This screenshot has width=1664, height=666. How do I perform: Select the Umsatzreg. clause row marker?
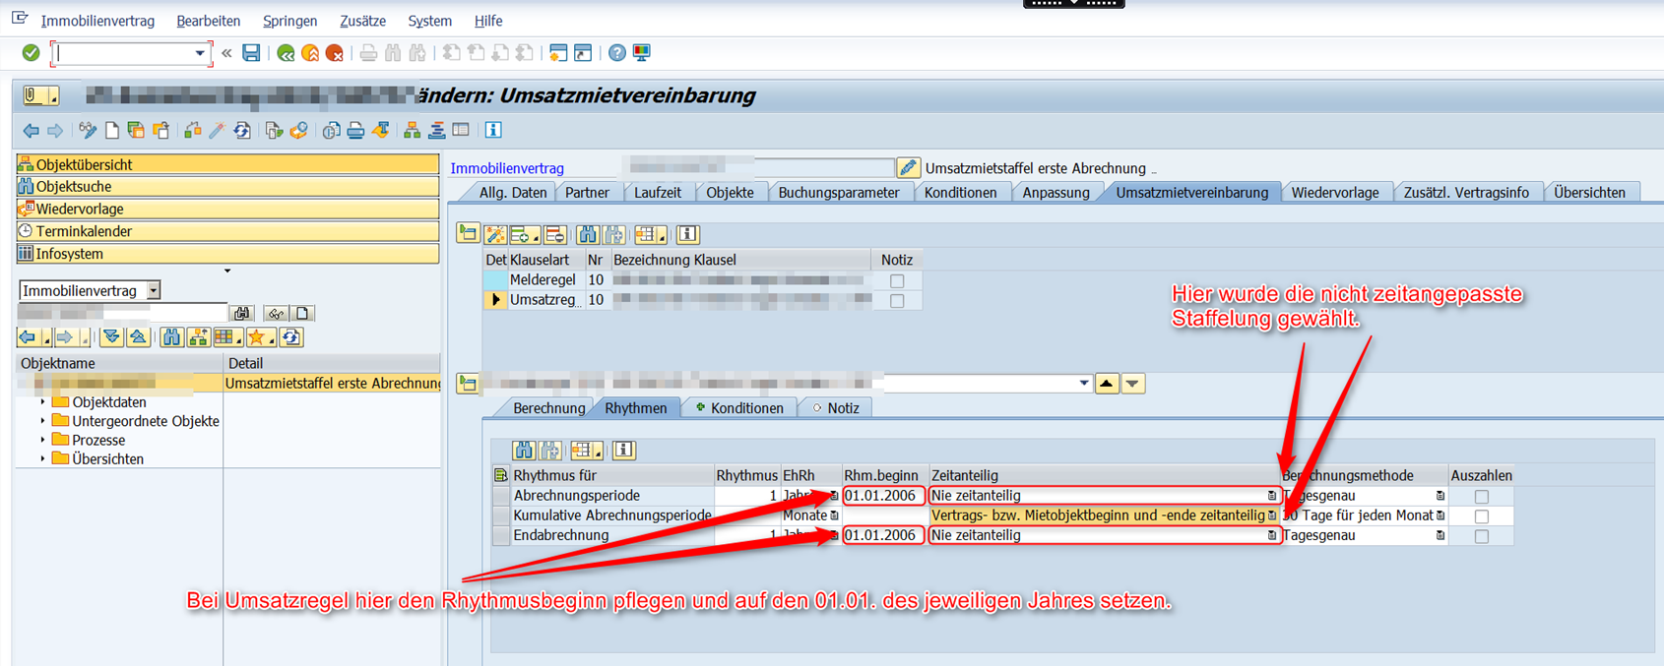pyautogui.click(x=495, y=300)
